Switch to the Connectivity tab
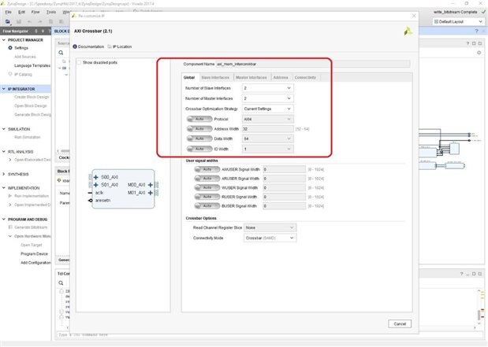 click(305, 77)
